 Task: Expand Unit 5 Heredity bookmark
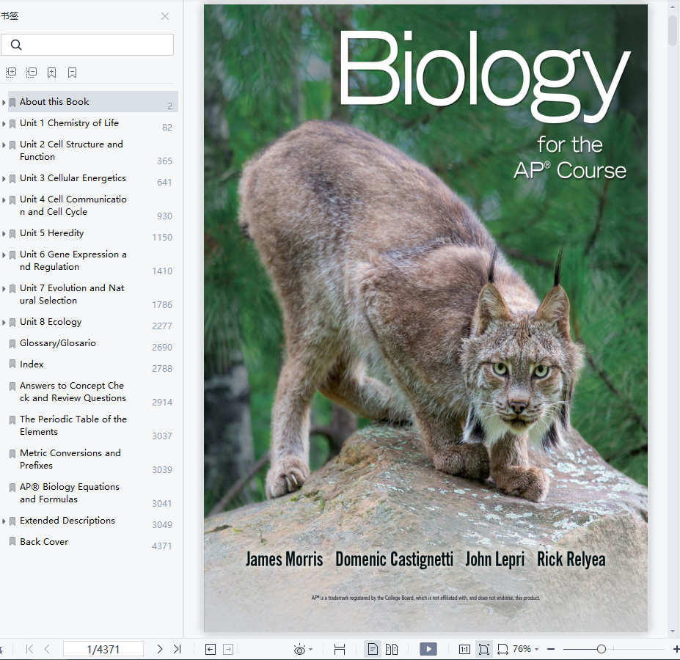[x=4, y=234]
